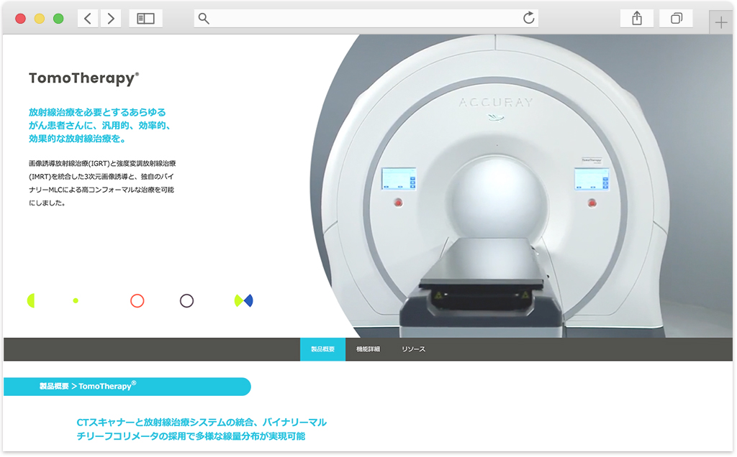Open the リソース tab
This screenshot has height=457, width=737.
(413, 349)
